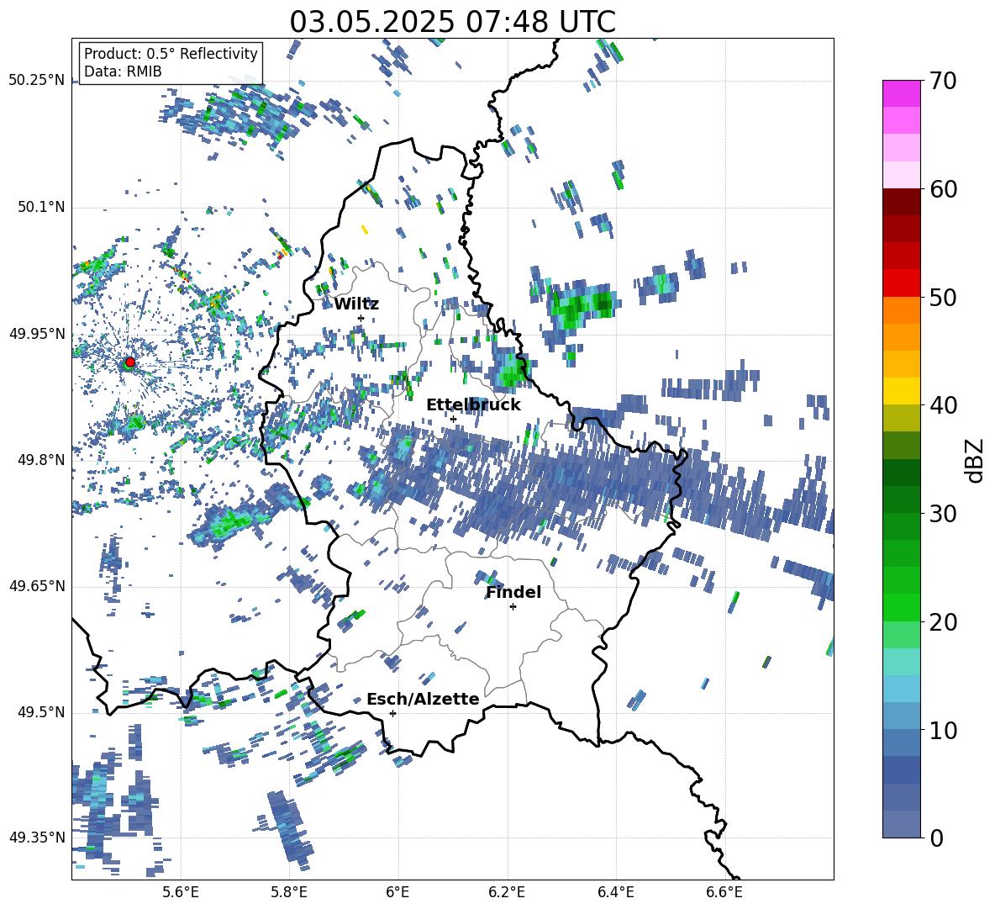Click the 5.6°E longitude label
The image size is (995, 909).
pyautogui.click(x=181, y=892)
